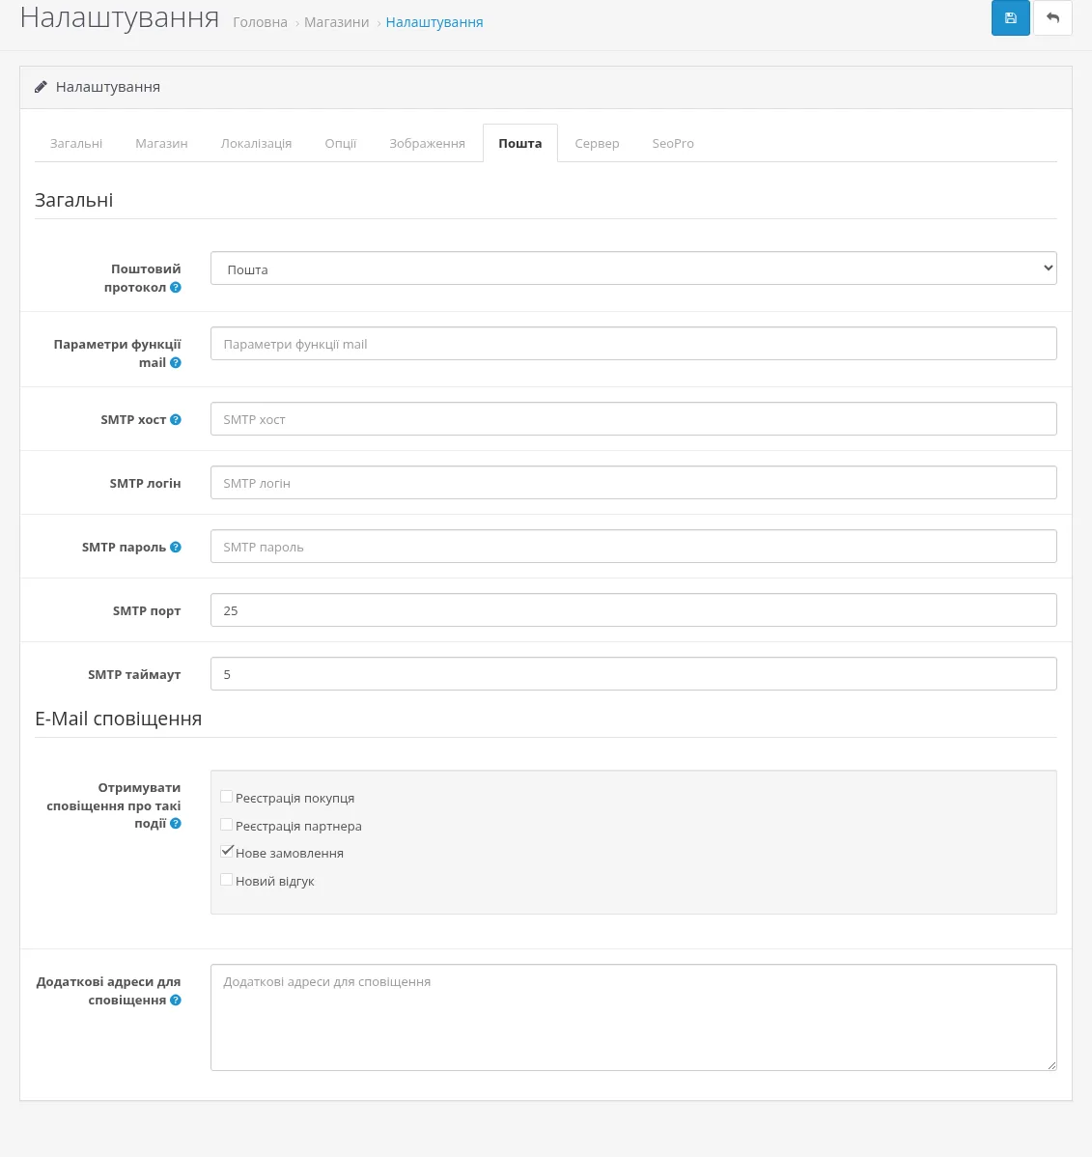This screenshot has height=1157, width=1092.
Task: Click the Додаткові адреси для сповіщення textarea
Action: point(633,1018)
